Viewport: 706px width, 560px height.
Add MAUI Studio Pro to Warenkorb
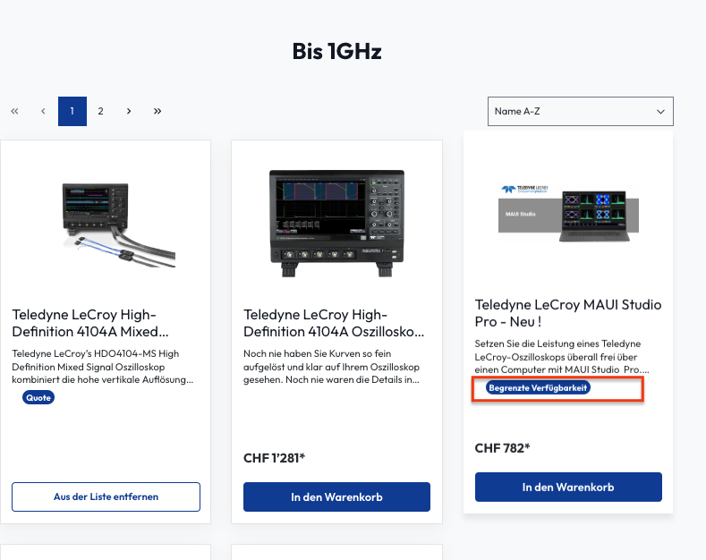coord(568,487)
